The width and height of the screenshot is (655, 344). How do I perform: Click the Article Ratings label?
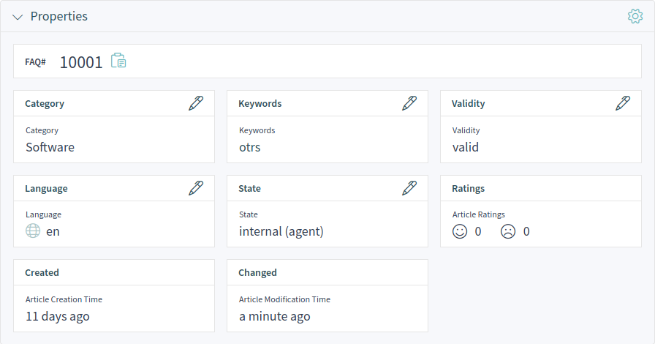(x=478, y=214)
